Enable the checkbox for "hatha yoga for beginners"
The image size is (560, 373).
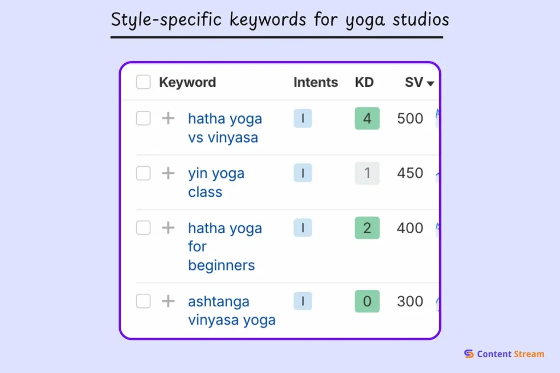(143, 228)
